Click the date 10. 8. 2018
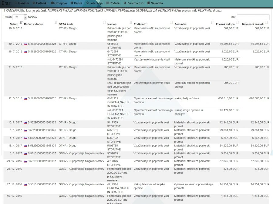 pyautogui.click(x=15, y=28)
